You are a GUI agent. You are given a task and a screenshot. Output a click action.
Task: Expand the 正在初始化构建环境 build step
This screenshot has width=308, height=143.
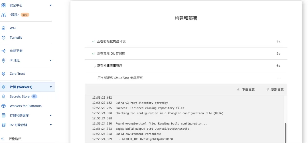(186, 41)
